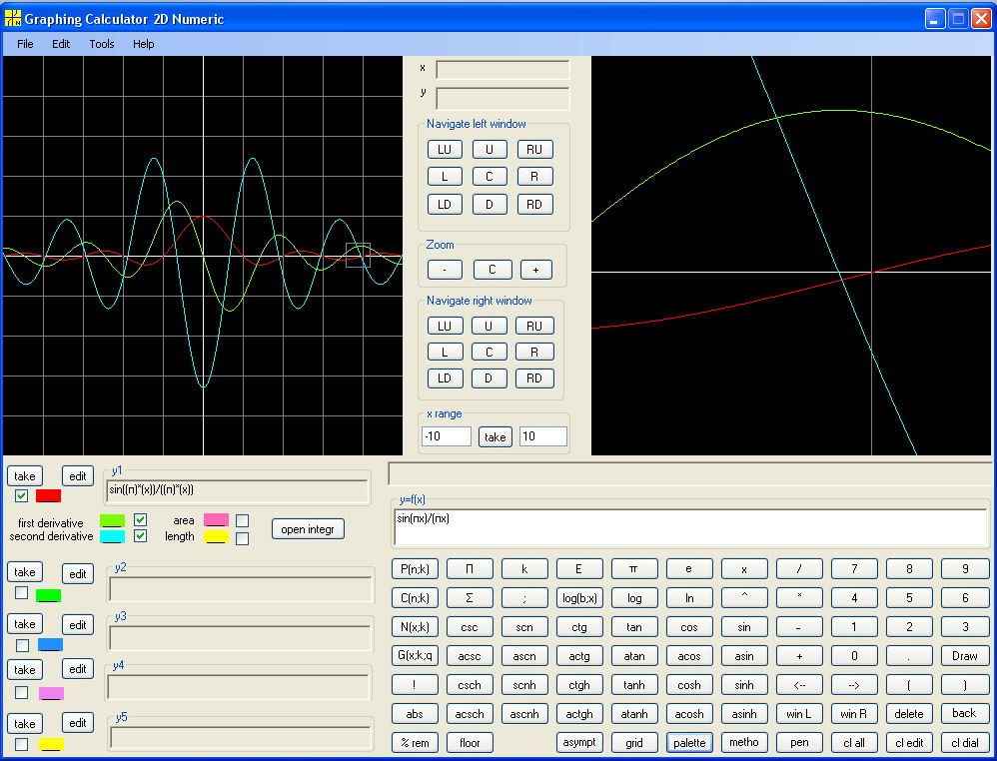The height and width of the screenshot is (761, 997).
Task: Click the e constant key
Action: click(x=689, y=569)
